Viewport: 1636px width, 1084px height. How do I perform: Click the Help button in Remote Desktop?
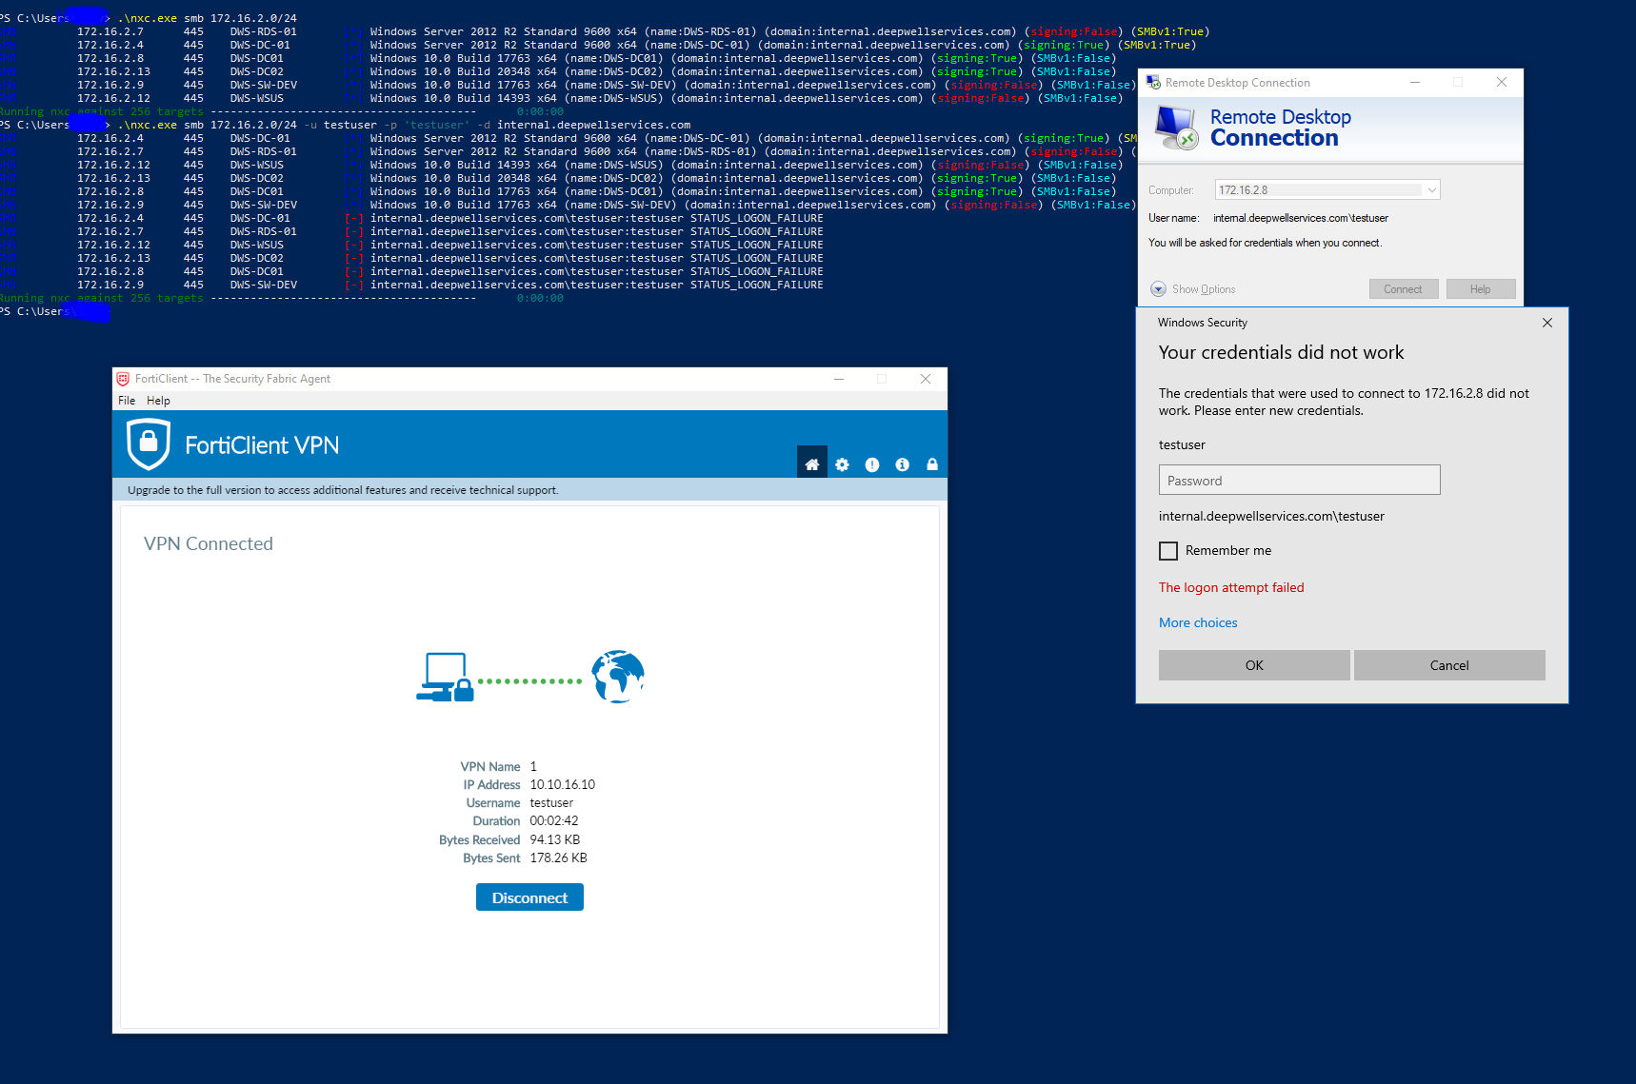click(1480, 289)
